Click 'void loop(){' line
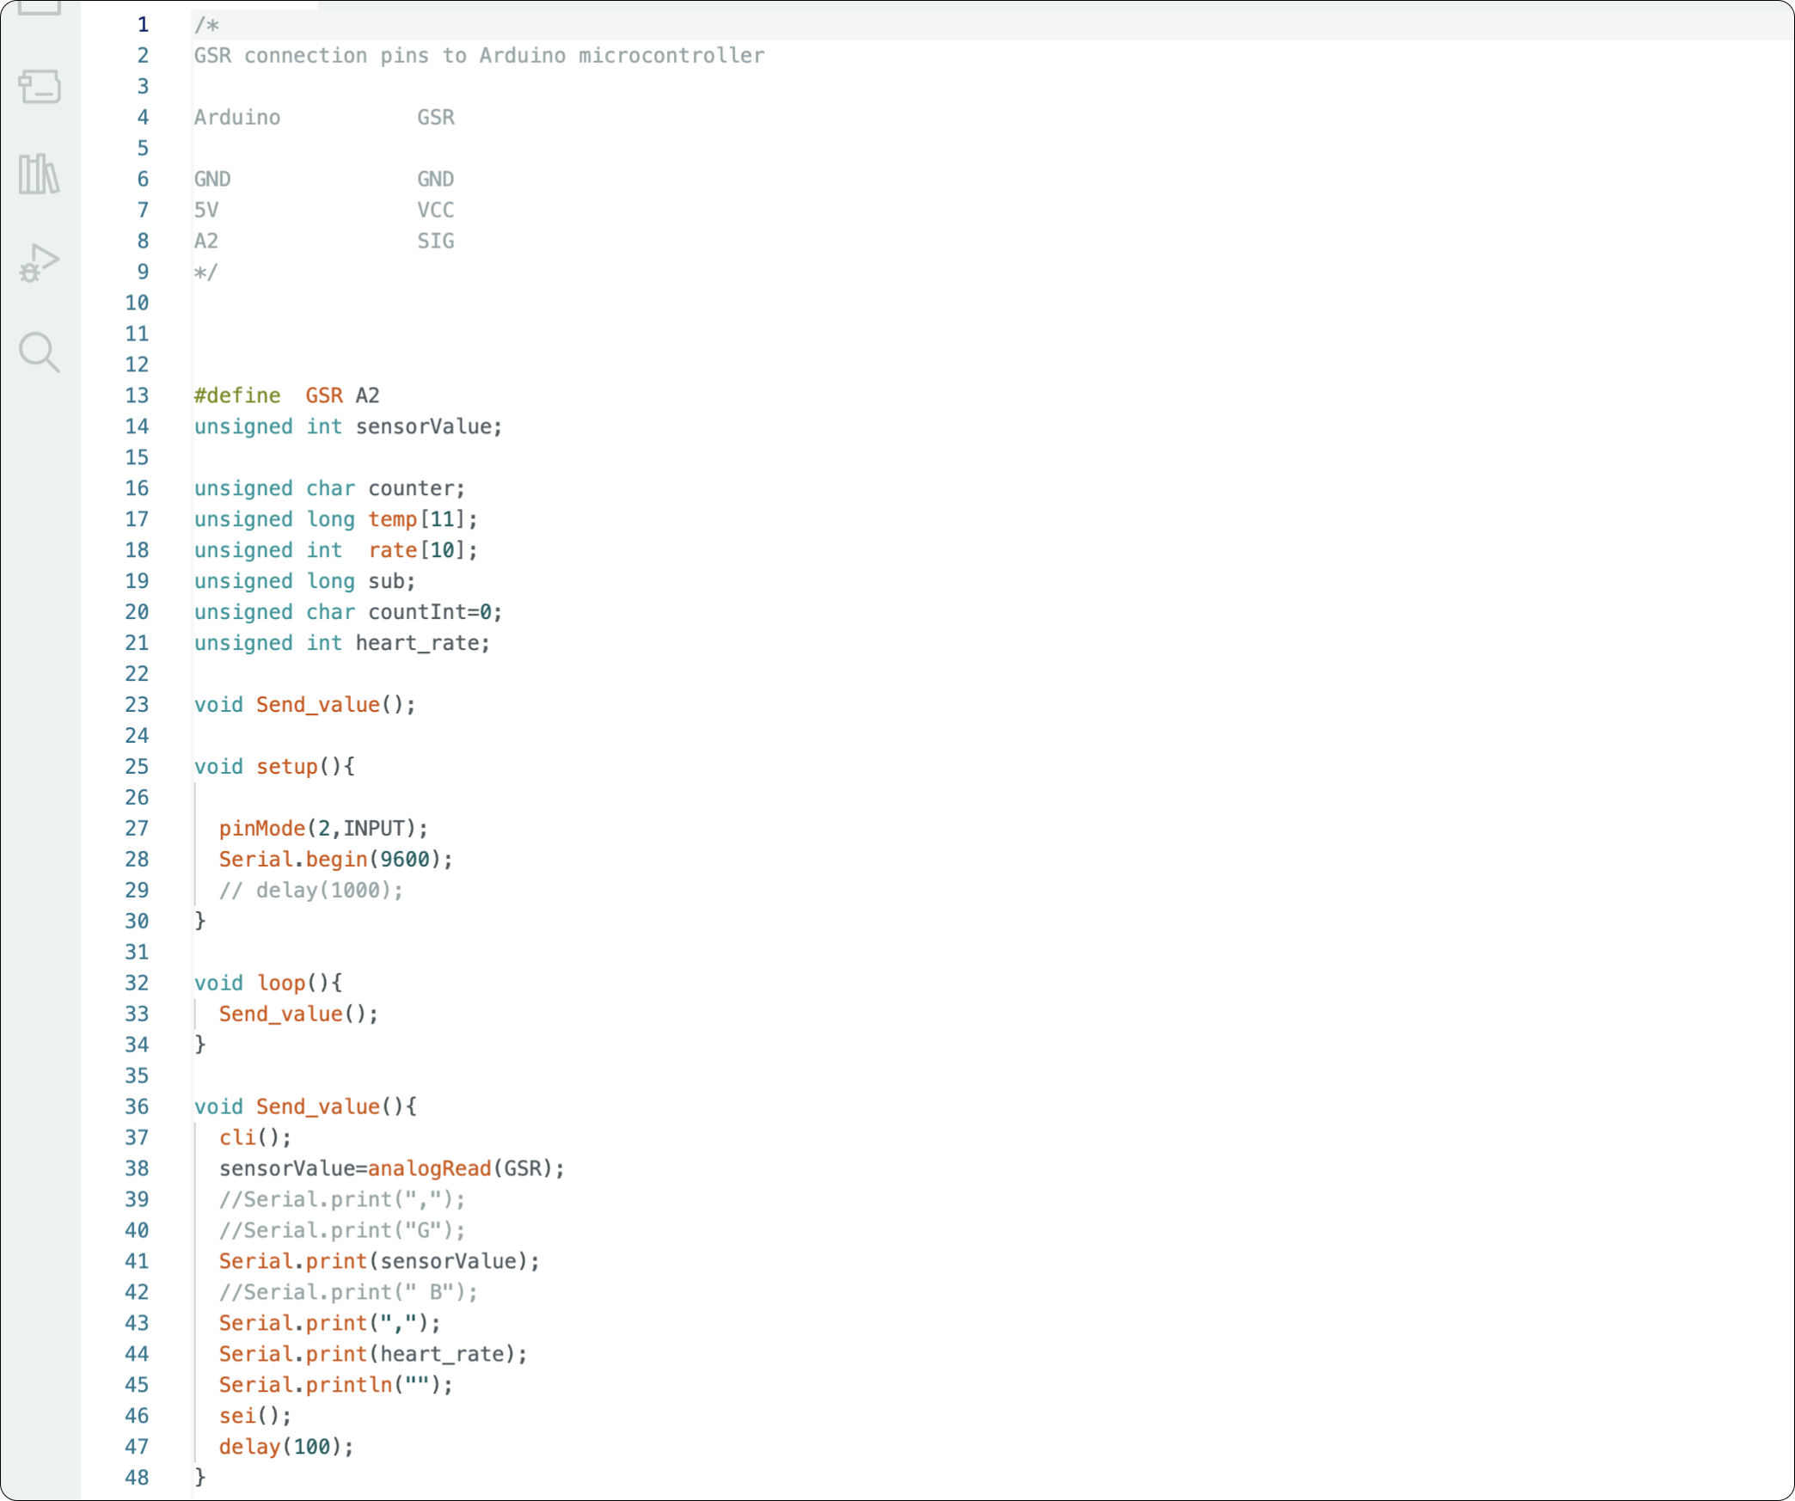Viewport: 1795px width, 1501px height. (268, 983)
